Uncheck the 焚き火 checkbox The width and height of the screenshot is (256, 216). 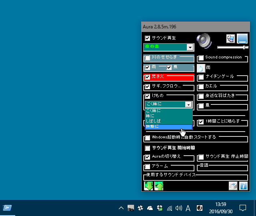tap(148, 77)
